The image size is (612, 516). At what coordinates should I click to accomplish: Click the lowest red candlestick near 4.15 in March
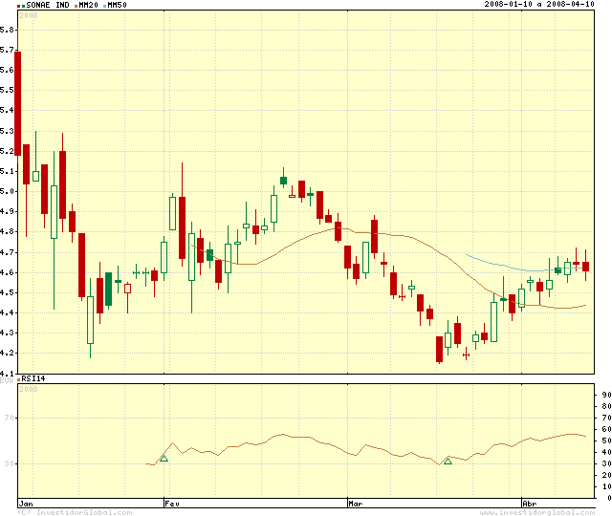coord(440,349)
